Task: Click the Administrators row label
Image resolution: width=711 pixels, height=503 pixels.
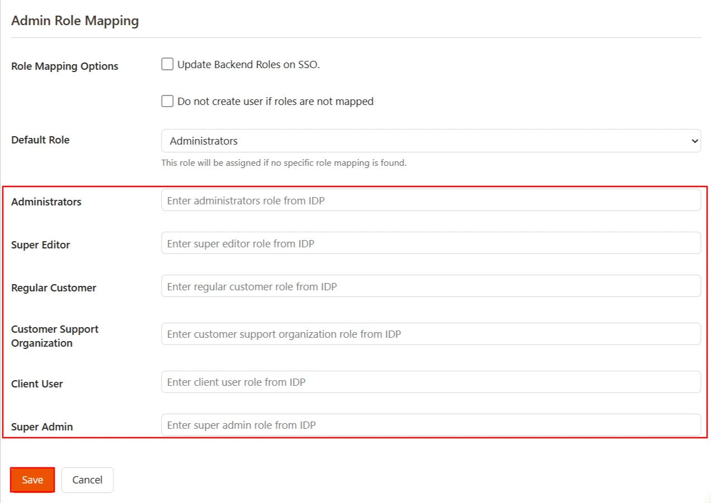Action: click(46, 202)
